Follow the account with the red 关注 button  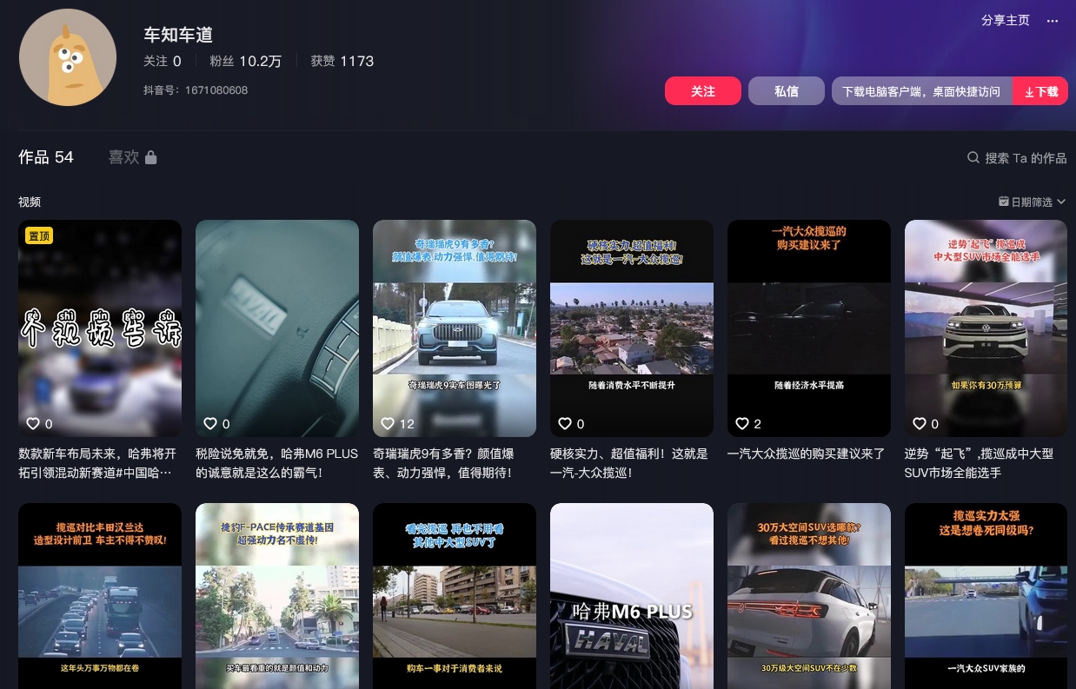tap(703, 91)
